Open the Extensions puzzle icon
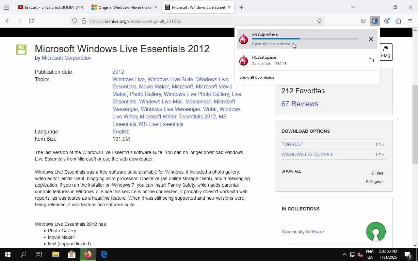The image size is (418, 261). click(x=398, y=21)
